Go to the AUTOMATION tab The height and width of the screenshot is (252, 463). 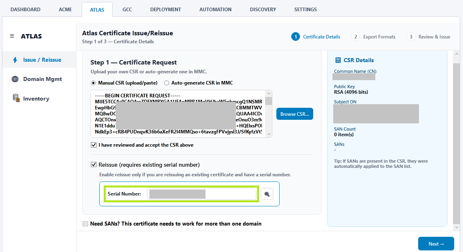click(x=215, y=10)
